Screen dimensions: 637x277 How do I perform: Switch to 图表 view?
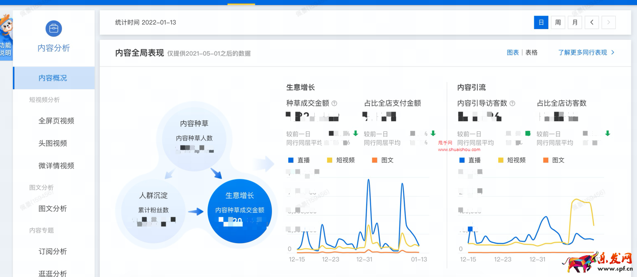point(513,53)
